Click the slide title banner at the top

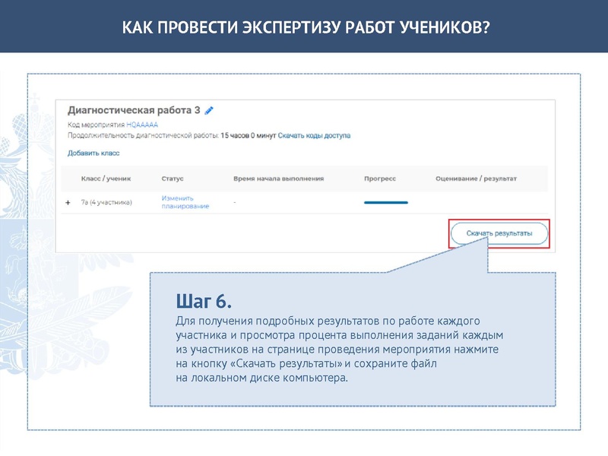(304, 25)
